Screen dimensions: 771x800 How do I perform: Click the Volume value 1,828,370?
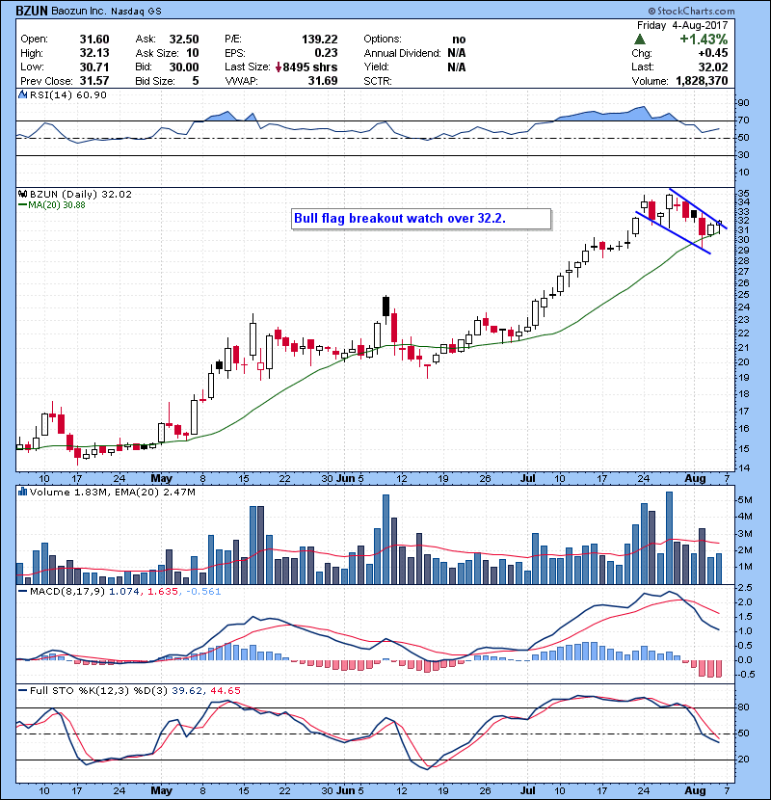[x=702, y=81]
